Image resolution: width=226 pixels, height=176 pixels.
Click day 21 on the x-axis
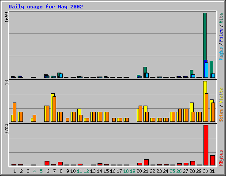coord(146,171)
